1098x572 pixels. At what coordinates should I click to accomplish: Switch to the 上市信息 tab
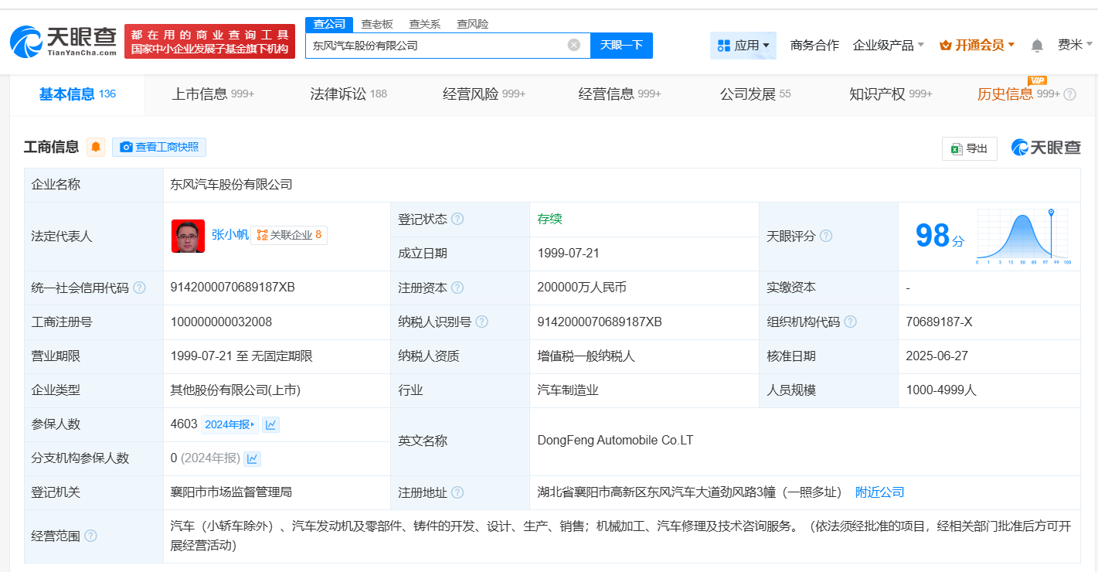tap(212, 94)
